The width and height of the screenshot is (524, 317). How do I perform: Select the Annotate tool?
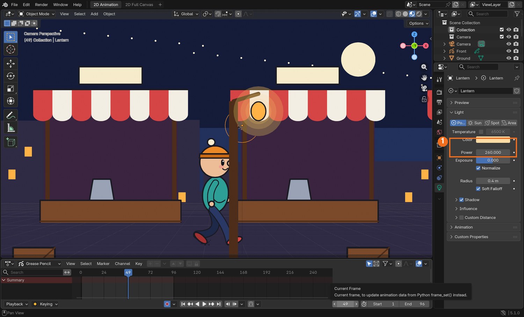10,115
